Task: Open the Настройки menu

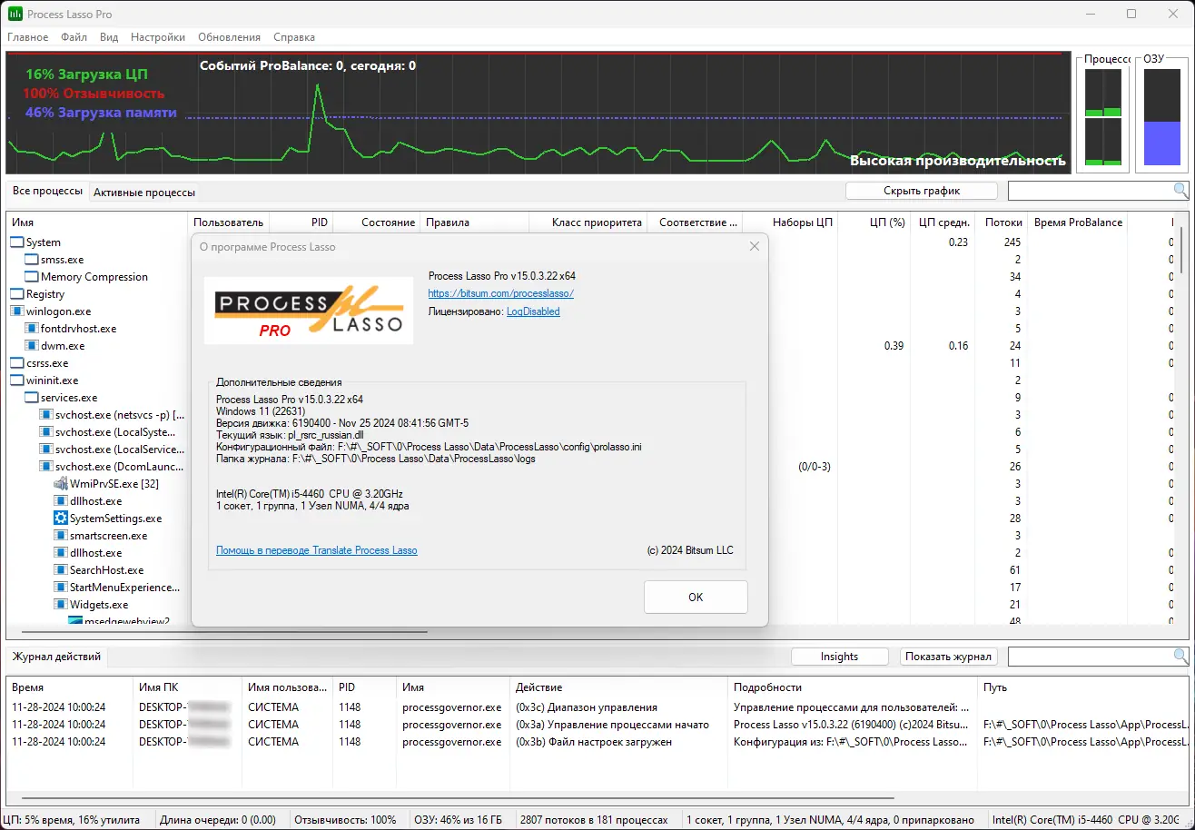Action: [158, 37]
